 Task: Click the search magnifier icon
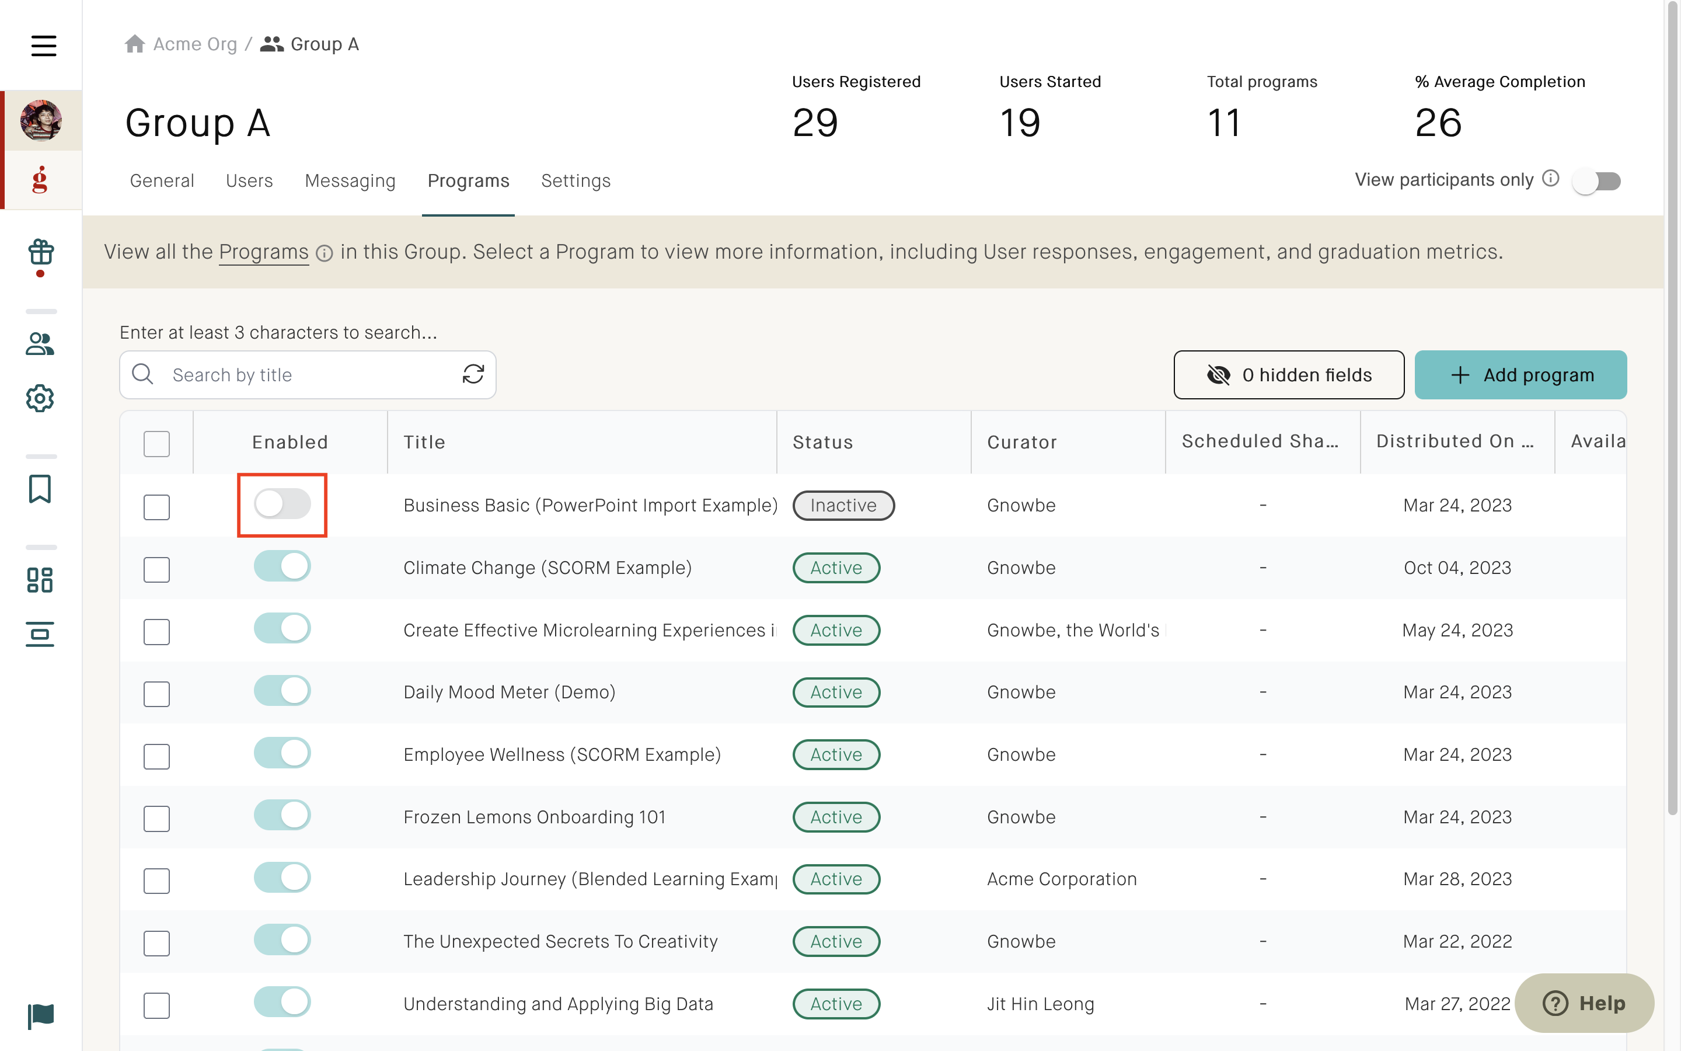[x=143, y=374]
